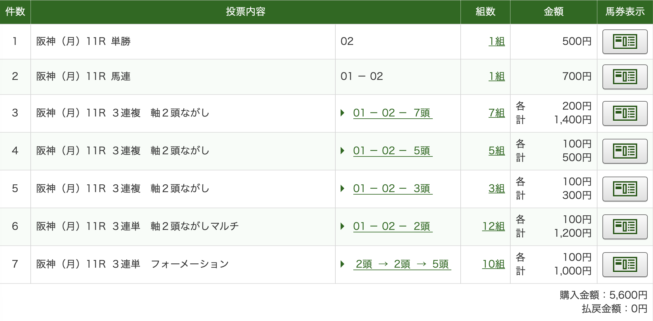Show betting ticket for row 1 単勝

[625, 42]
